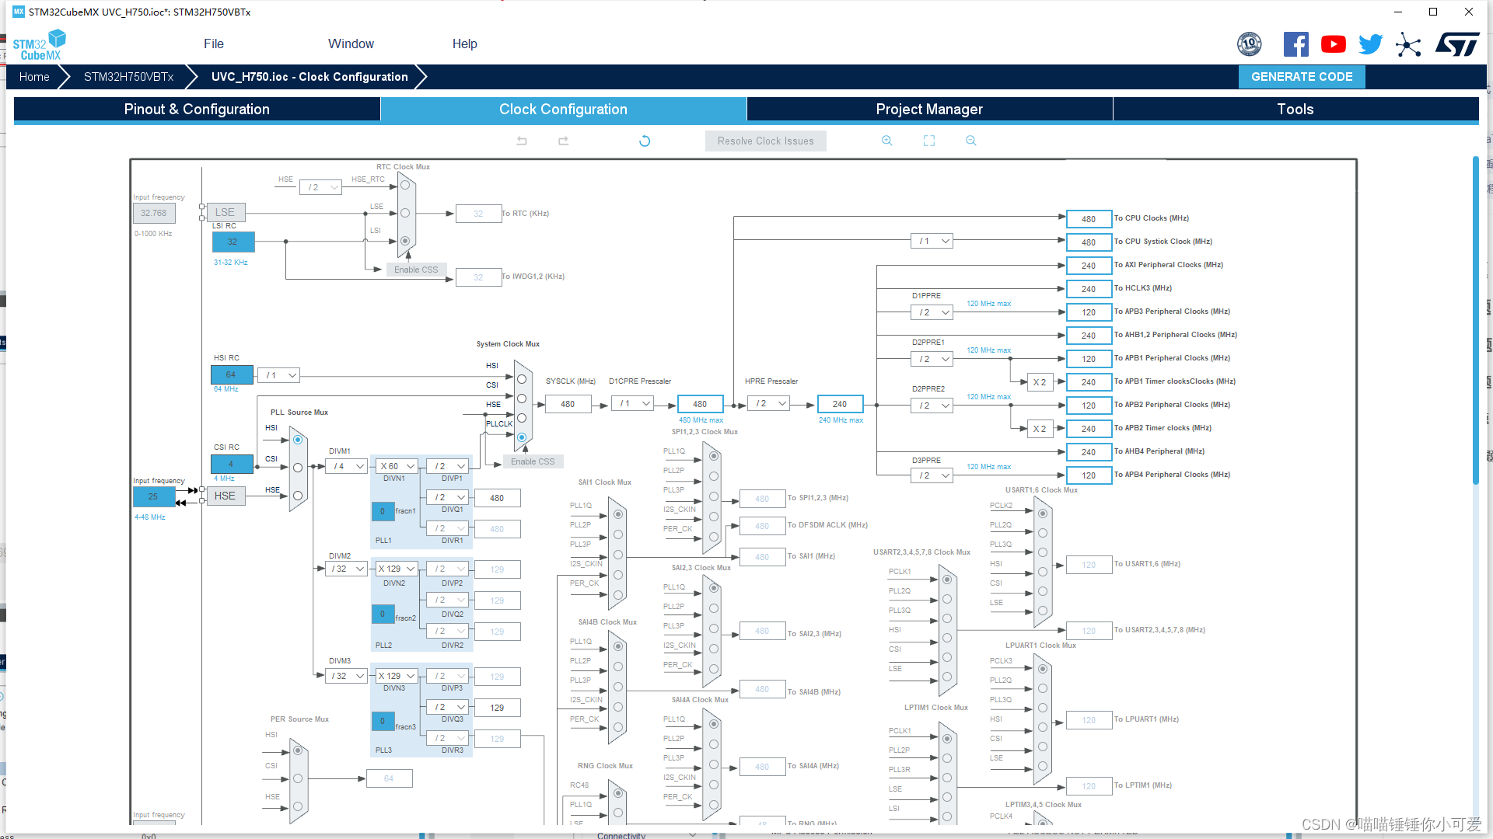Image resolution: width=1493 pixels, height=839 pixels.
Task: Click Resolve Clock Issues button
Action: tap(765, 141)
